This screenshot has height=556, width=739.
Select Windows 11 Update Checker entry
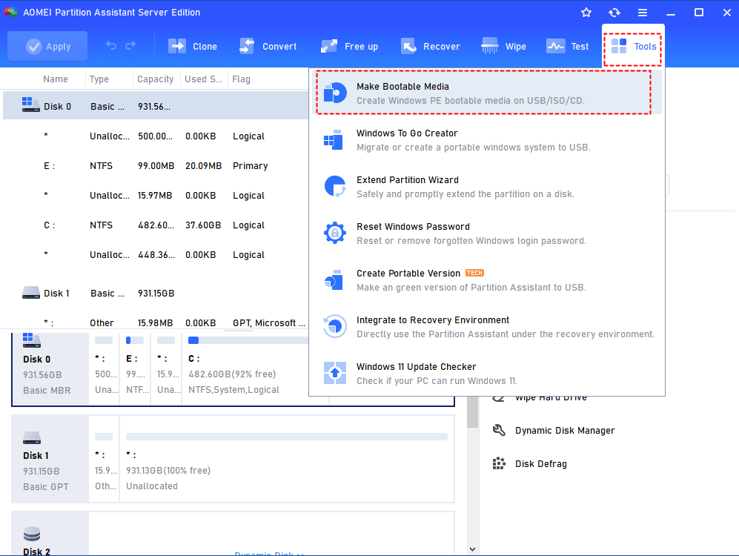click(x=487, y=373)
